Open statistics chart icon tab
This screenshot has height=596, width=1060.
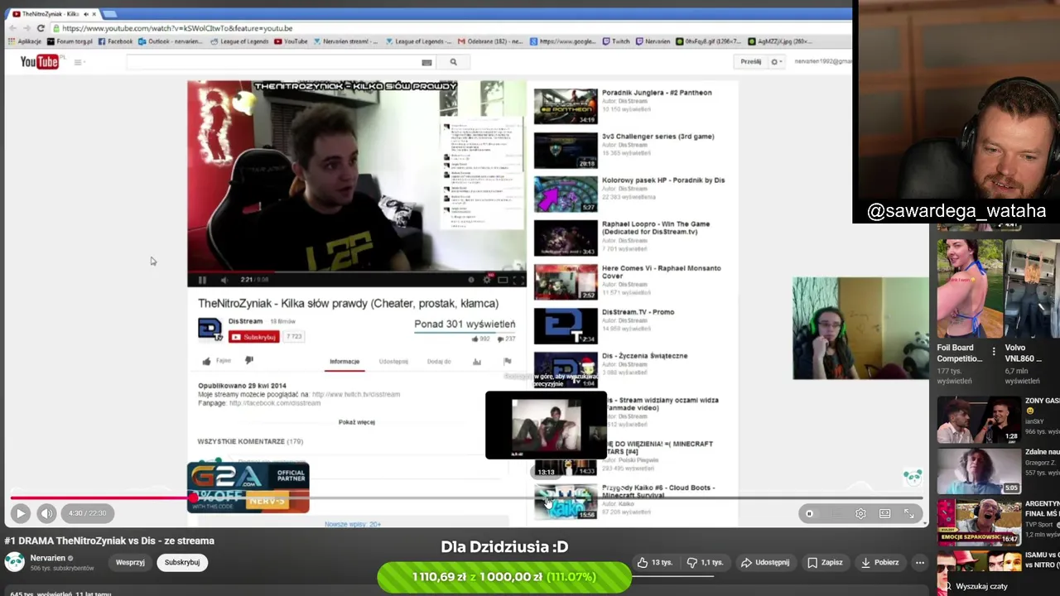tap(477, 362)
